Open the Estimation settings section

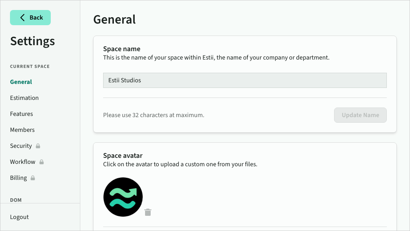pyautogui.click(x=24, y=98)
